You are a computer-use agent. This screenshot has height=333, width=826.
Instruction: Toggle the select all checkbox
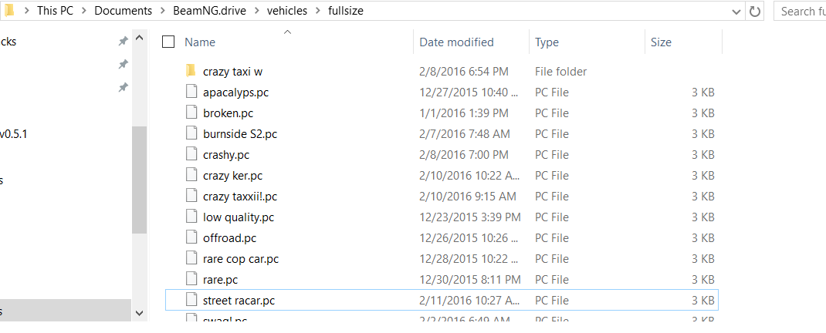point(168,42)
